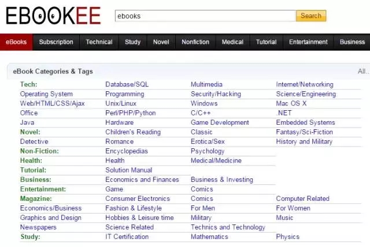
Task: Open the Technics and Technology category
Action: click(x=228, y=227)
